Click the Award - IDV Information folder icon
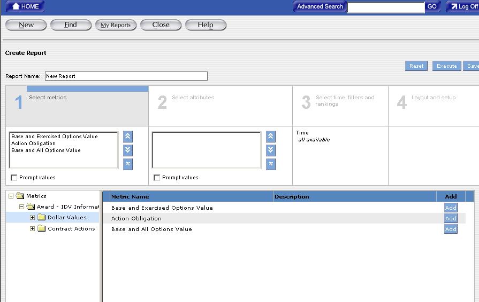479x302 pixels. 31,206
